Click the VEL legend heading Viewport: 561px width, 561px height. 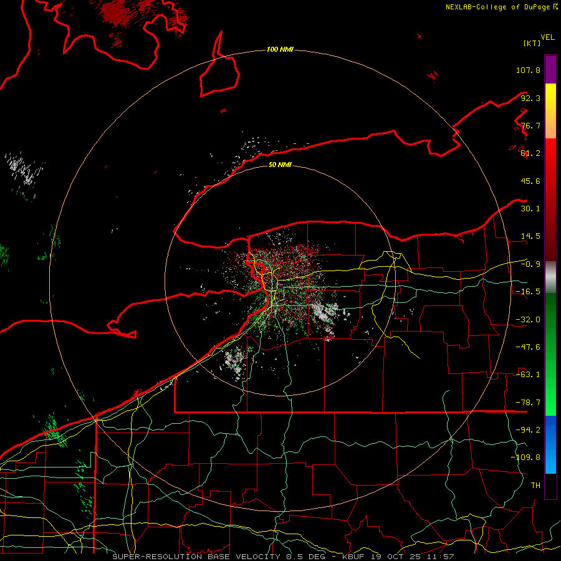pyautogui.click(x=547, y=37)
